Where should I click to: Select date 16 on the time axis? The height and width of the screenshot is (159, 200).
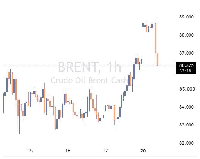tap(68, 151)
